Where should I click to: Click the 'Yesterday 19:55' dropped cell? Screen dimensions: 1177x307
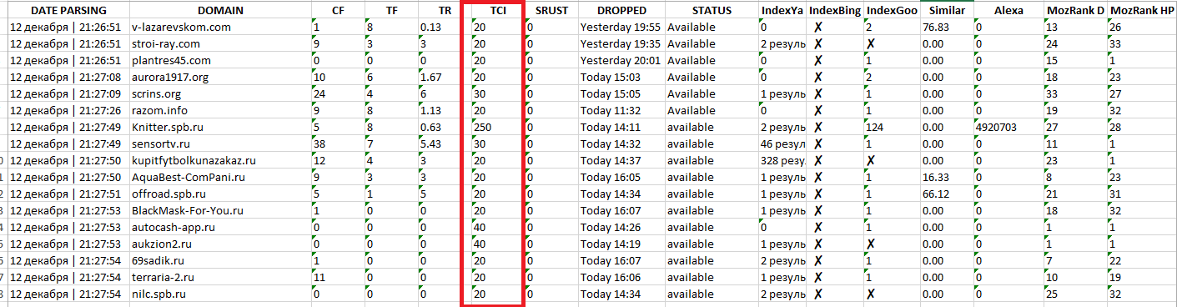[621, 28]
